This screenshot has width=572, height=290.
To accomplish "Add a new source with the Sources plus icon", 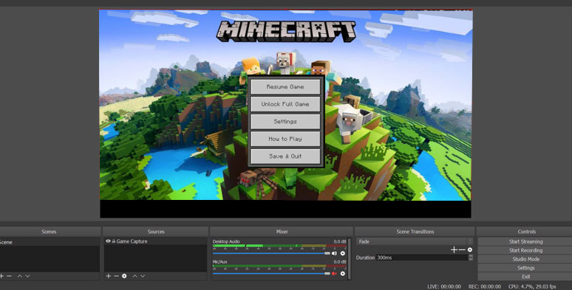I will (x=109, y=276).
